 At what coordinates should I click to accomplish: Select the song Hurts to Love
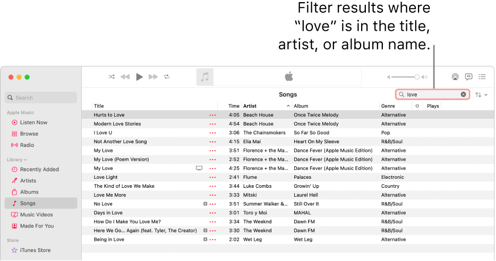(109, 115)
